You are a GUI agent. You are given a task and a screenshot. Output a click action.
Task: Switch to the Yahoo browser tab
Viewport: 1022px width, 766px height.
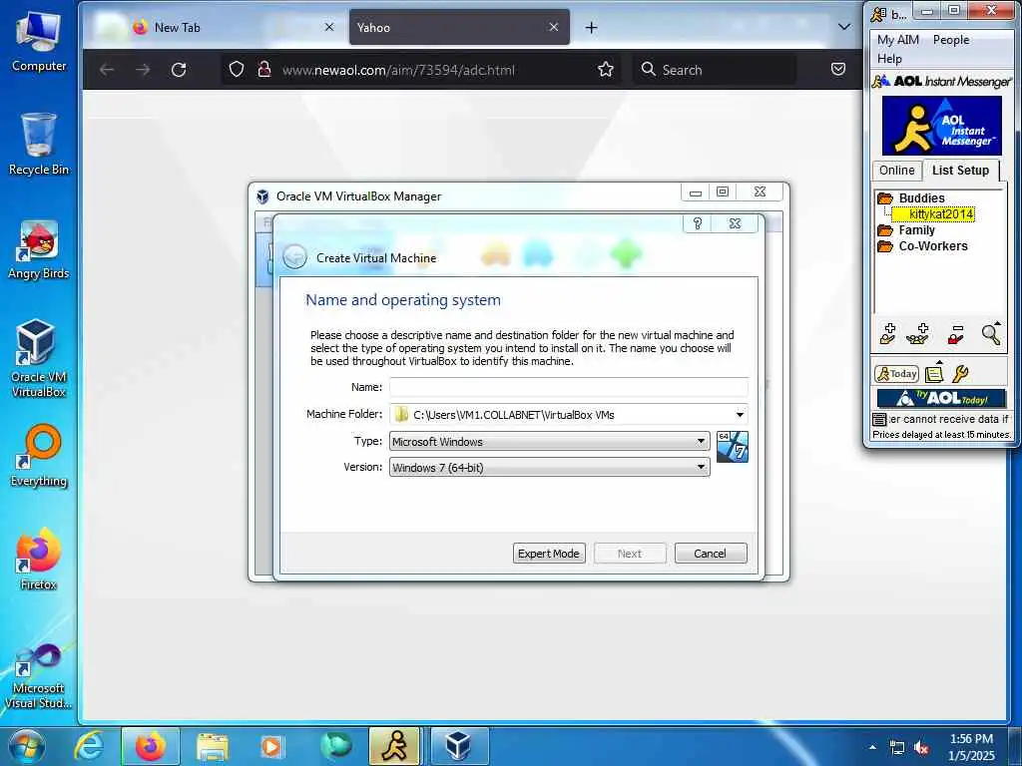459,27
